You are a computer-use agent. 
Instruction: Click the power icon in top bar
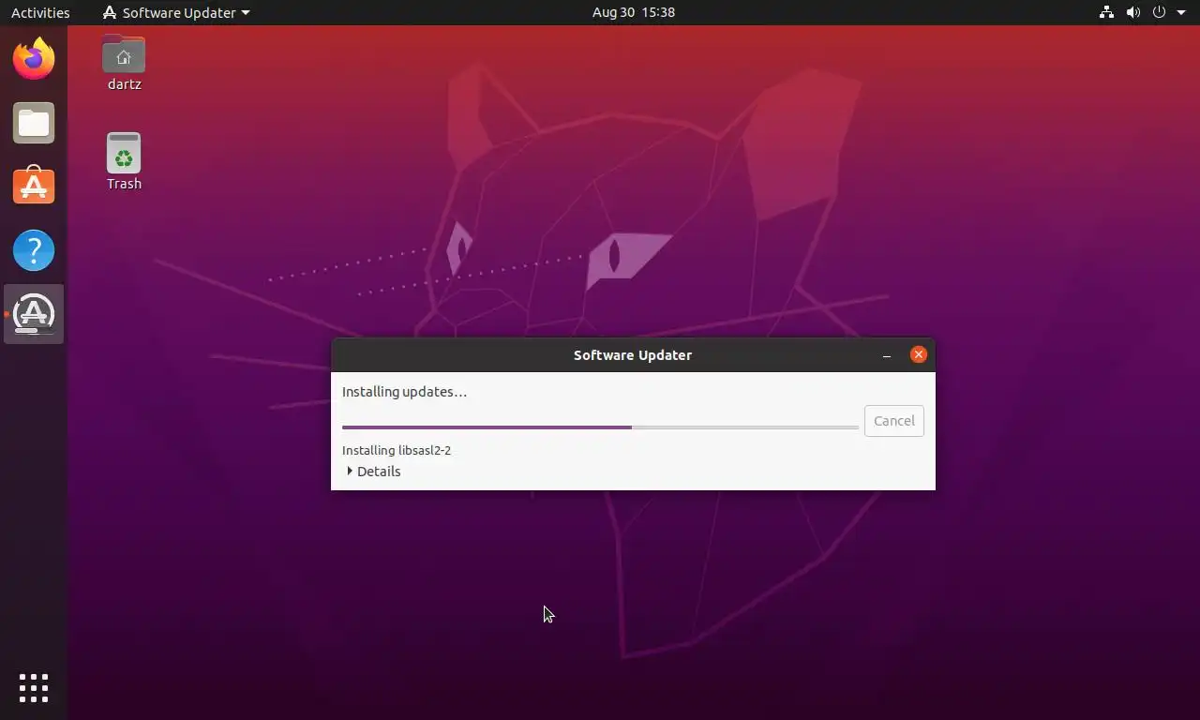click(x=1159, y=12)
